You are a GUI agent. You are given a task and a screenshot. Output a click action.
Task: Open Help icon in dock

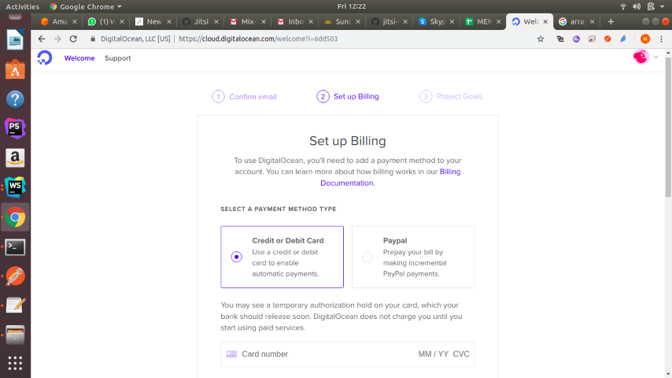[x=15, y=99]
